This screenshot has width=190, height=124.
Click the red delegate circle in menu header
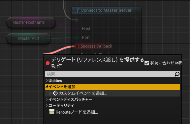(47, 63)
